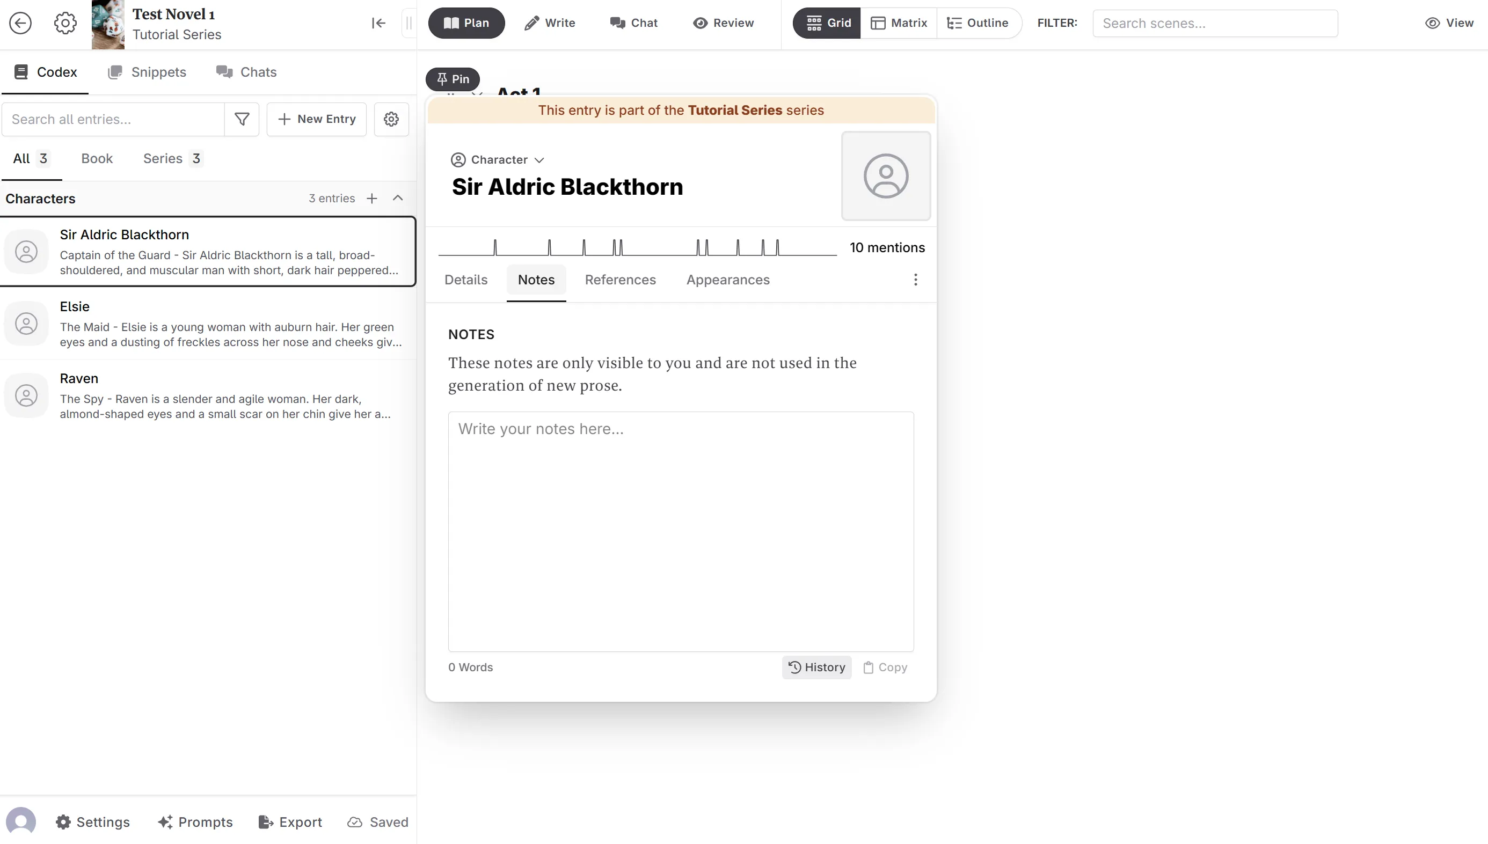Expand the Series tab filter

pyautogui.click(x=171, y=158)
